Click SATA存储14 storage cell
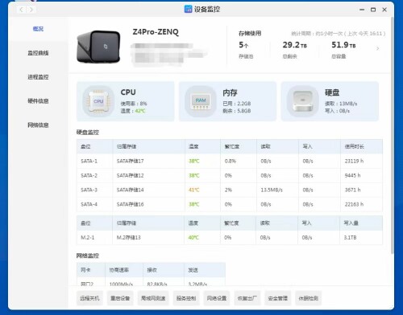The image size is (403, 315). coord(131,190)
